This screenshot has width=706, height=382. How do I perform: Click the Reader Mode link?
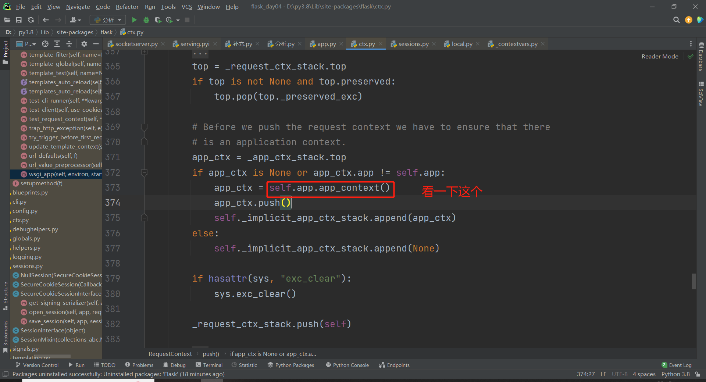coord(660,57)
